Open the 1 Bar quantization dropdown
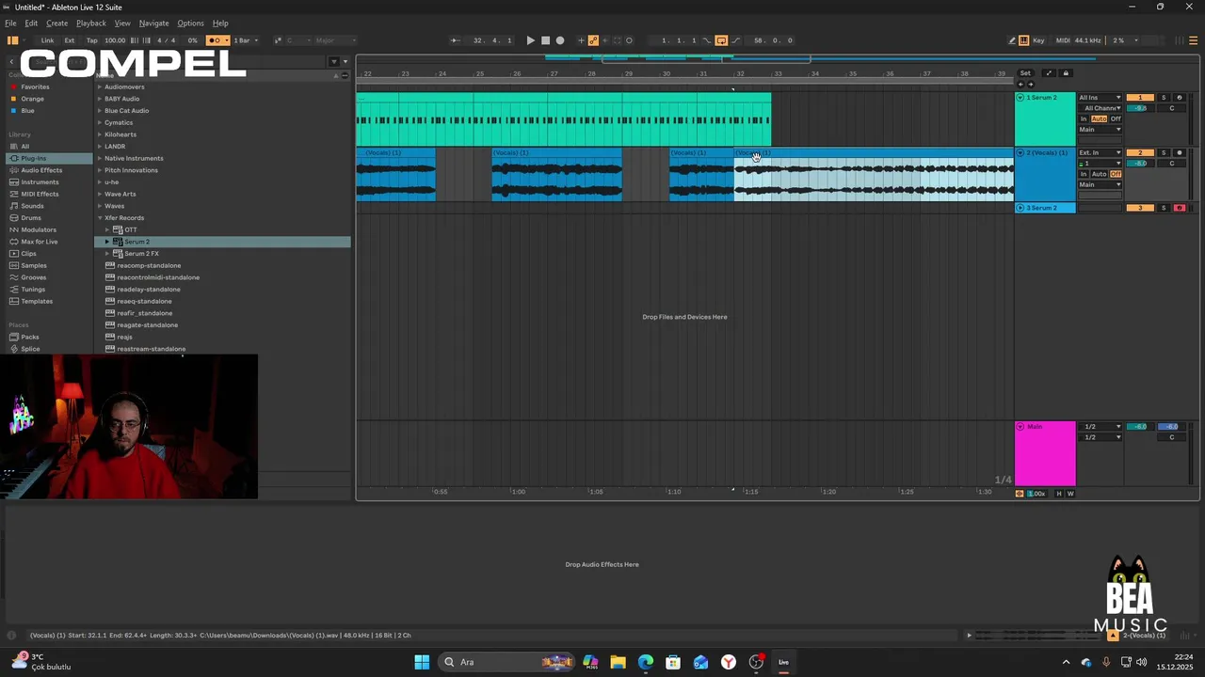The width and height of the screenshot is (1205, 677). 246,40
